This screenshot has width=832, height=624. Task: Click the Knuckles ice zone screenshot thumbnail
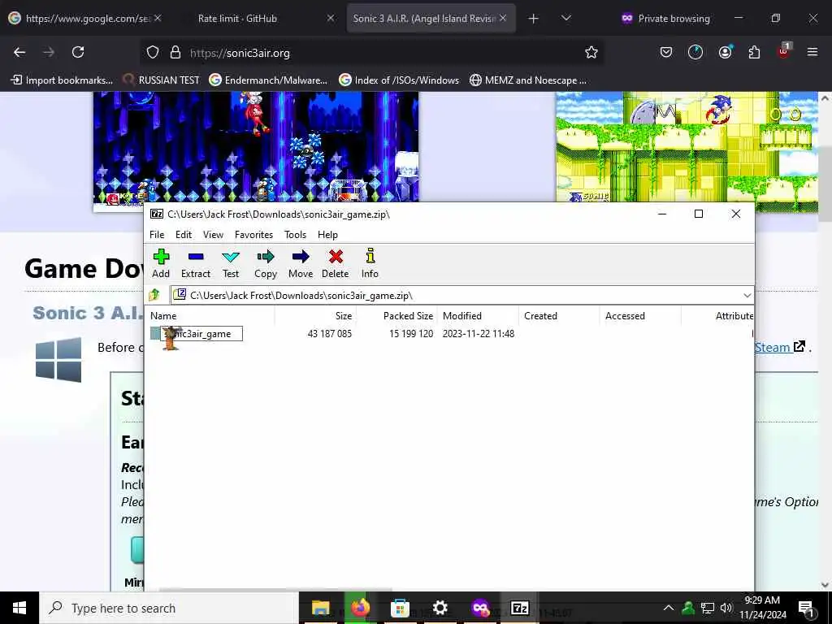point(256,147)
